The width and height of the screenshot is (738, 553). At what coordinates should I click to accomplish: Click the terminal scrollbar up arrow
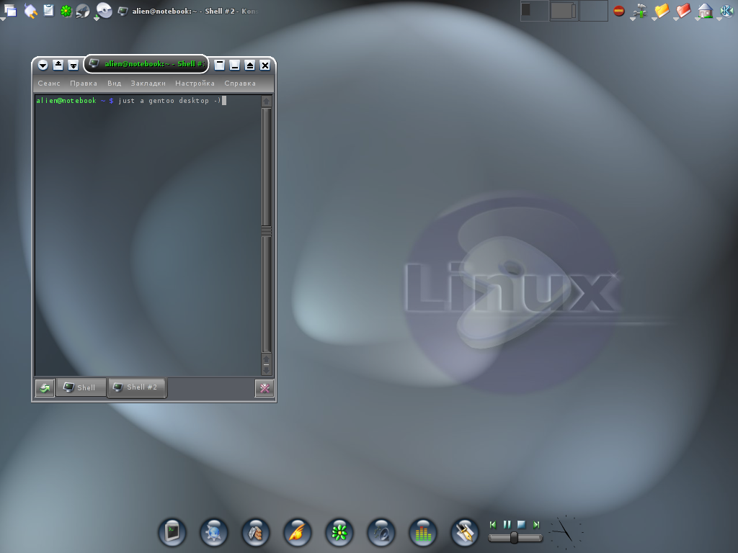coord(267,101)
